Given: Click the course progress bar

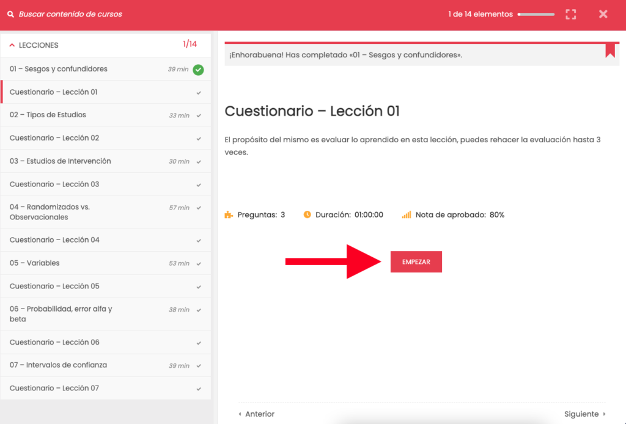Looking at the screenshot, I should (536, 14).
